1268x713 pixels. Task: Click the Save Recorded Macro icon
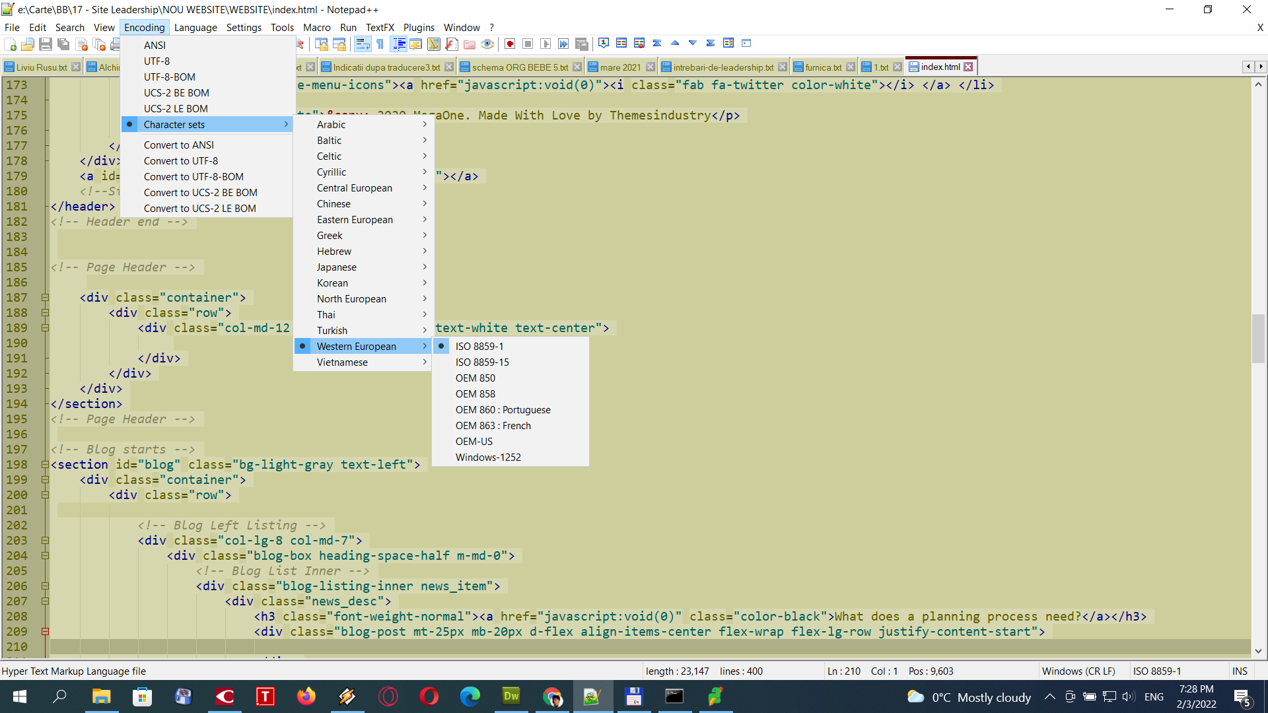pyautogui.click(x=581, y=44)
